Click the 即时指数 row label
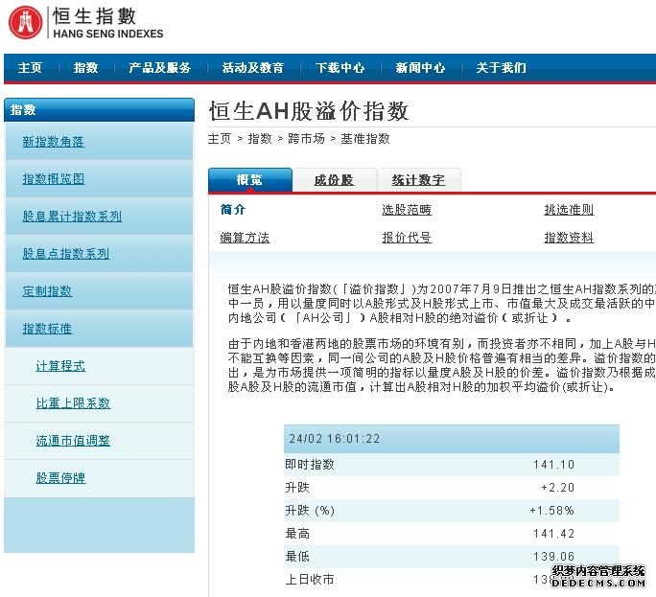Viewport: 656px width, 597px height. tap(310, 465)
